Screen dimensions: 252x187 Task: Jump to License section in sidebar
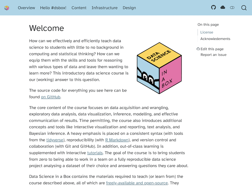click(207, 32)
